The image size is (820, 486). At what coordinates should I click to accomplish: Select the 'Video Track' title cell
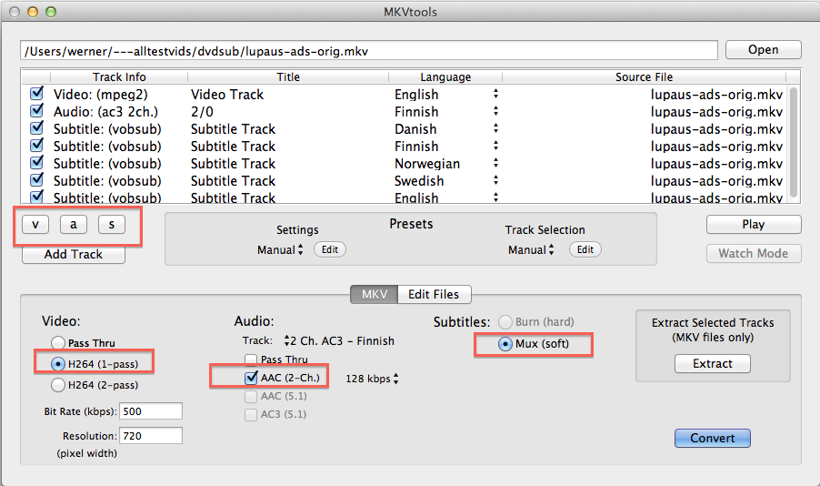point(227,95)
